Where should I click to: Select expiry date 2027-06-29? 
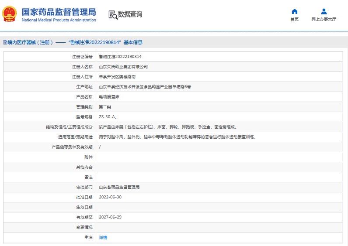[110, 217]
